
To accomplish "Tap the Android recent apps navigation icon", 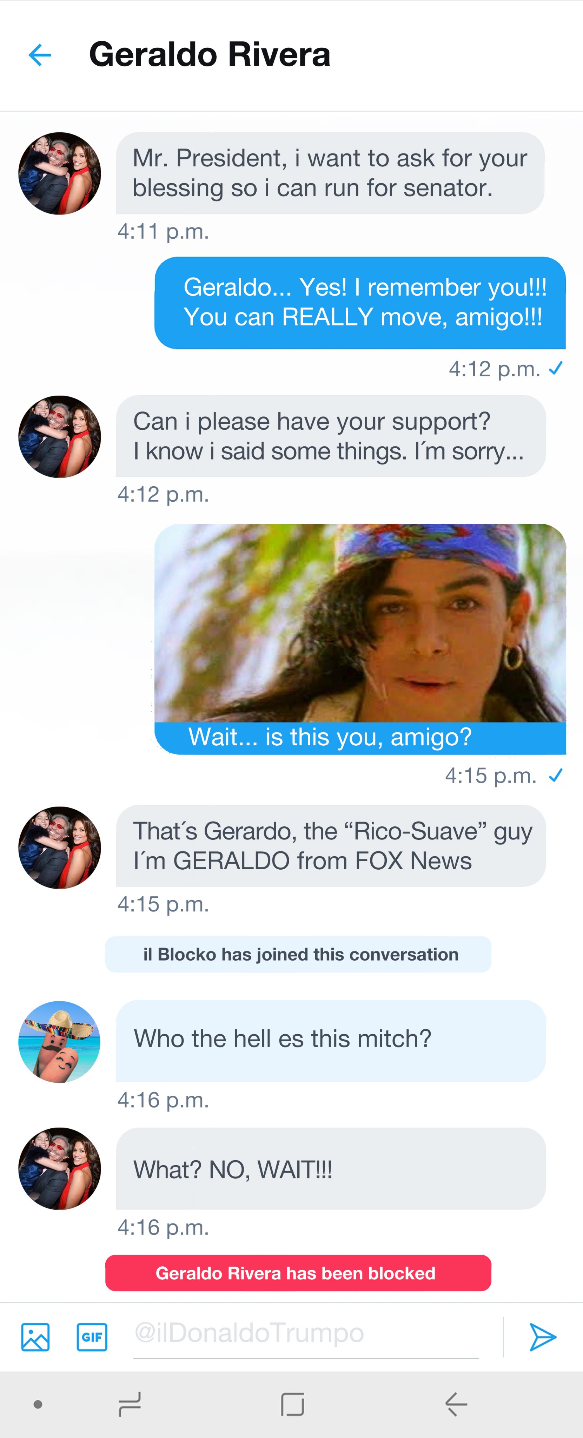I will point(130,1404).
